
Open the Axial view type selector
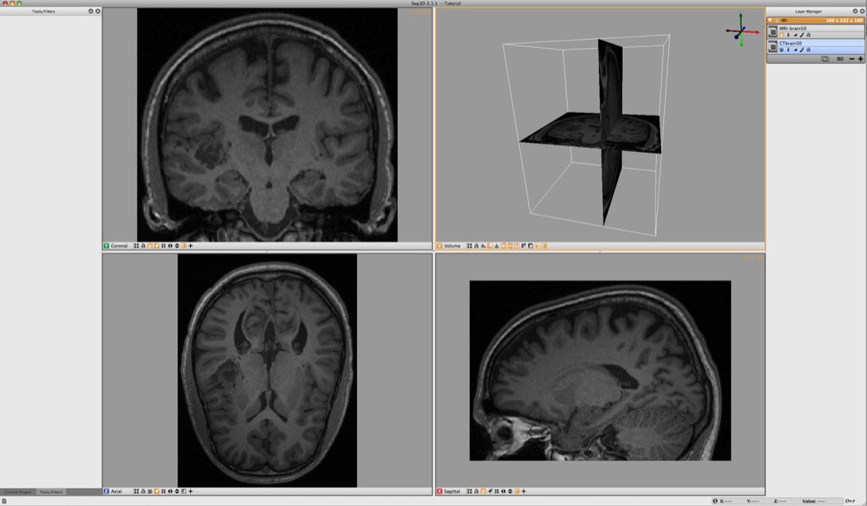pos(115,491)
